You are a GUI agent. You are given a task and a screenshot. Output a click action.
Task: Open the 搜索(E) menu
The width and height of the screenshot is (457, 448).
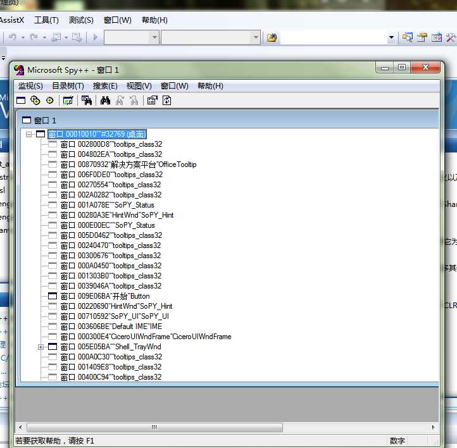[x=105, y=86]
